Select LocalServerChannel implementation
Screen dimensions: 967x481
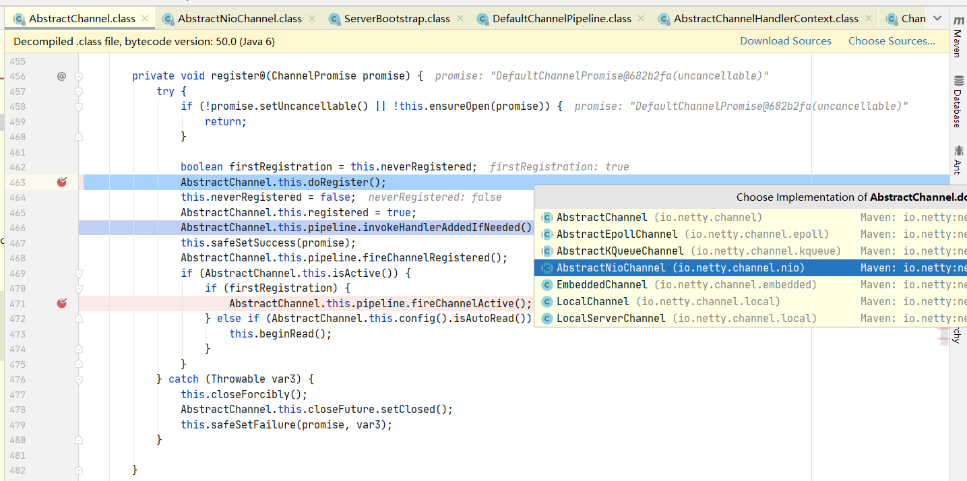751,319
